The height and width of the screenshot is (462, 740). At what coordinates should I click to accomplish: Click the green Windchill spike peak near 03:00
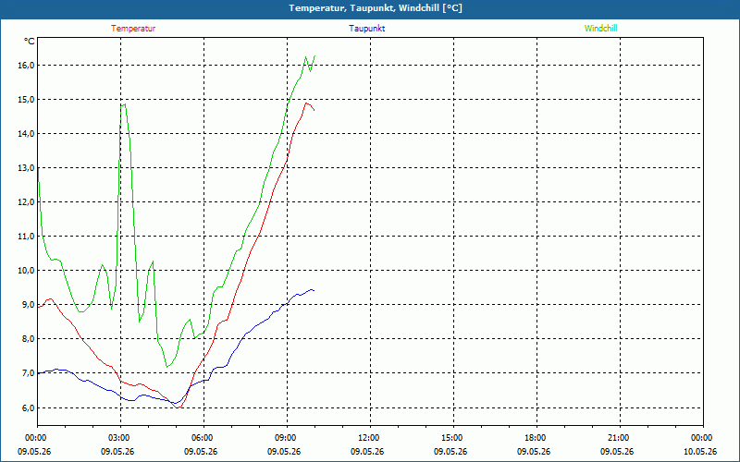click(x=124, y=104)
